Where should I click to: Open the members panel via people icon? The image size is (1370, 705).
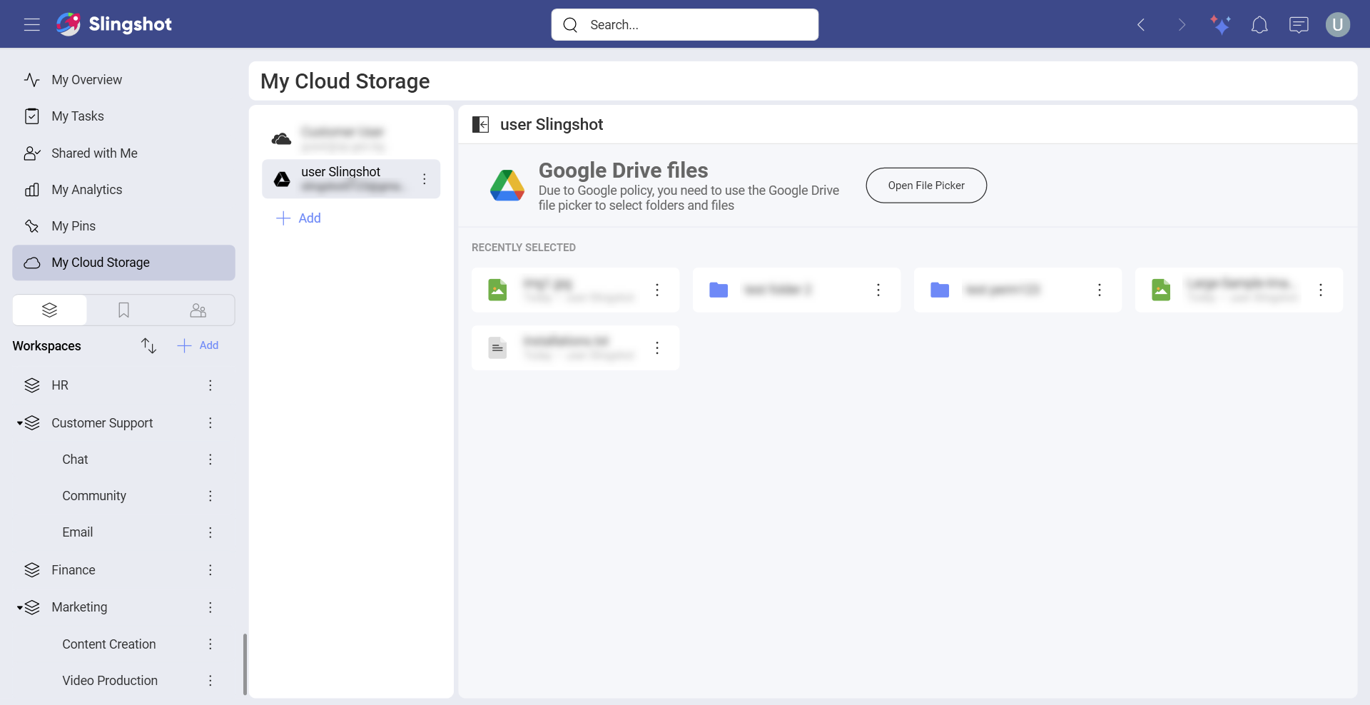pyautogui.click(x=198, y=310)
